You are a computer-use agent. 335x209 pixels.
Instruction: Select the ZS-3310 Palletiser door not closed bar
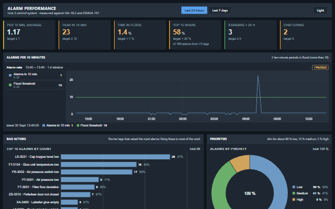pyautogui.click(x=75, y=194)
